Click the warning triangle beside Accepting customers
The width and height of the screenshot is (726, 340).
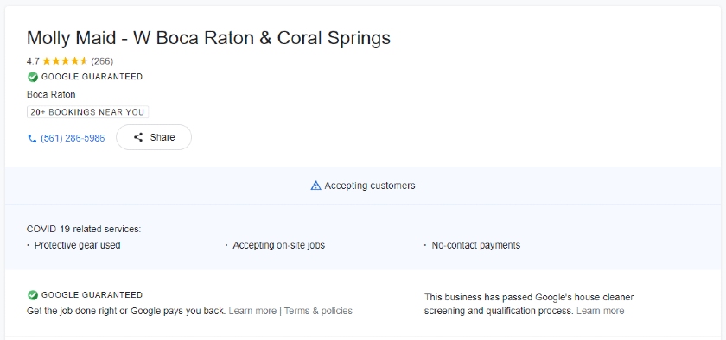click(x=315, y=186)
